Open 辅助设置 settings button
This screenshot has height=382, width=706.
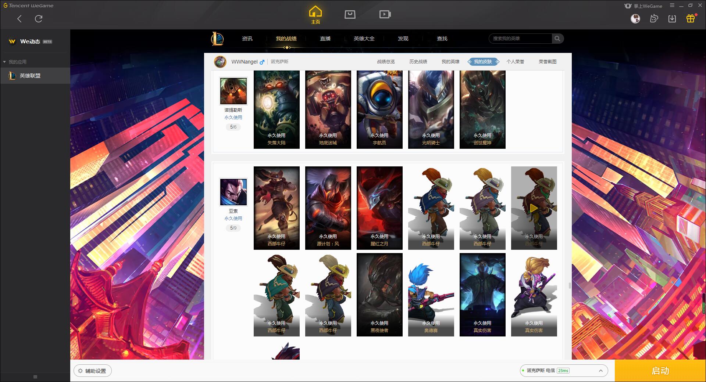pyautogui.click(x=93, y=371)
